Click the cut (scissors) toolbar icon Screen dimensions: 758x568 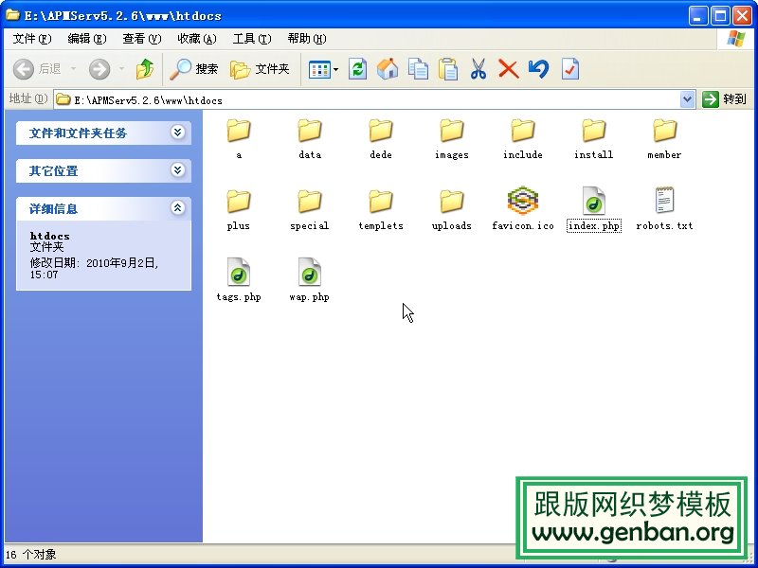[x=478, y=68]
